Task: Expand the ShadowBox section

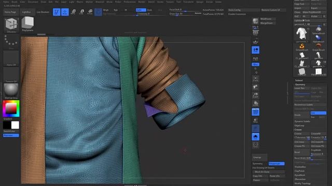Action: pyautogui.click(x=300, y=167)
